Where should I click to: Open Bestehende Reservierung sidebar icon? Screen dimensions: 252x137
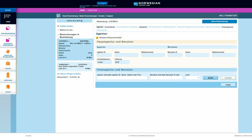point(8,40)
